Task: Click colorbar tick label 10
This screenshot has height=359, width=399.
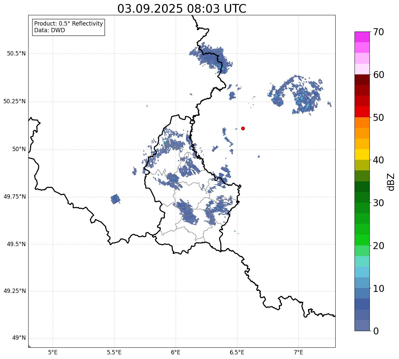Action: click(x=378, y=289)
